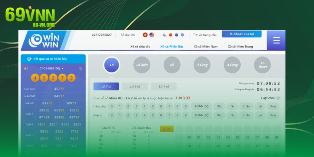Select the 4 Càng bet type
The width and height of the screenshot is (314, 157).
[232, 65]
